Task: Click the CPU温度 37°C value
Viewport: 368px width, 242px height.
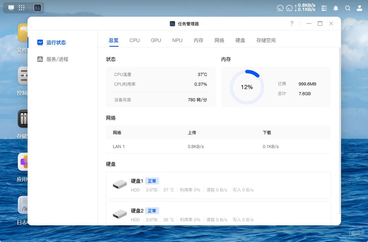Action: [202, 74]
